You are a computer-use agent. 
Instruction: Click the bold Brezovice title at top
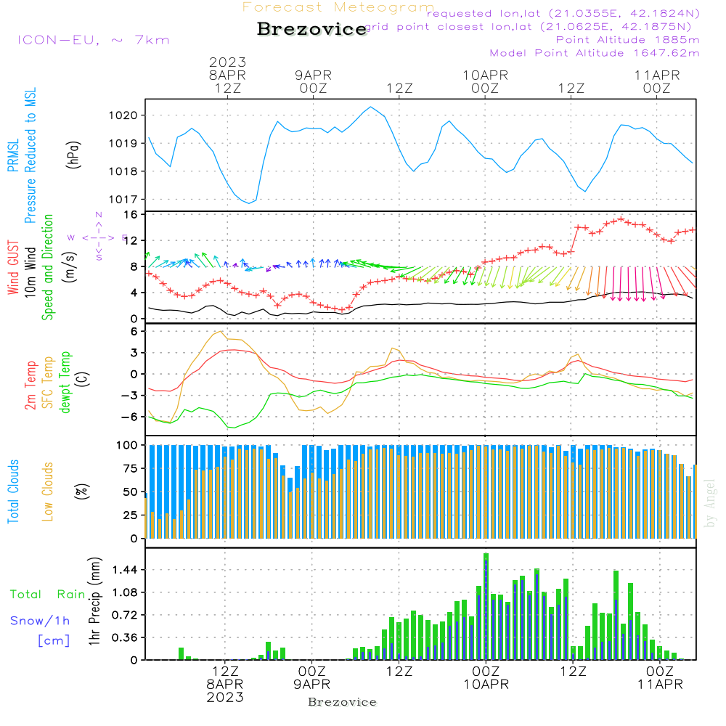(312, 30)
